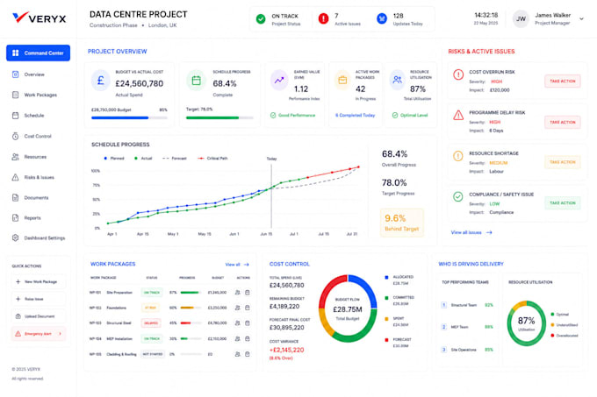Take action on Programme Delay Risk
The height and width of the screenshot is (397, 597).
pos(563,122)
